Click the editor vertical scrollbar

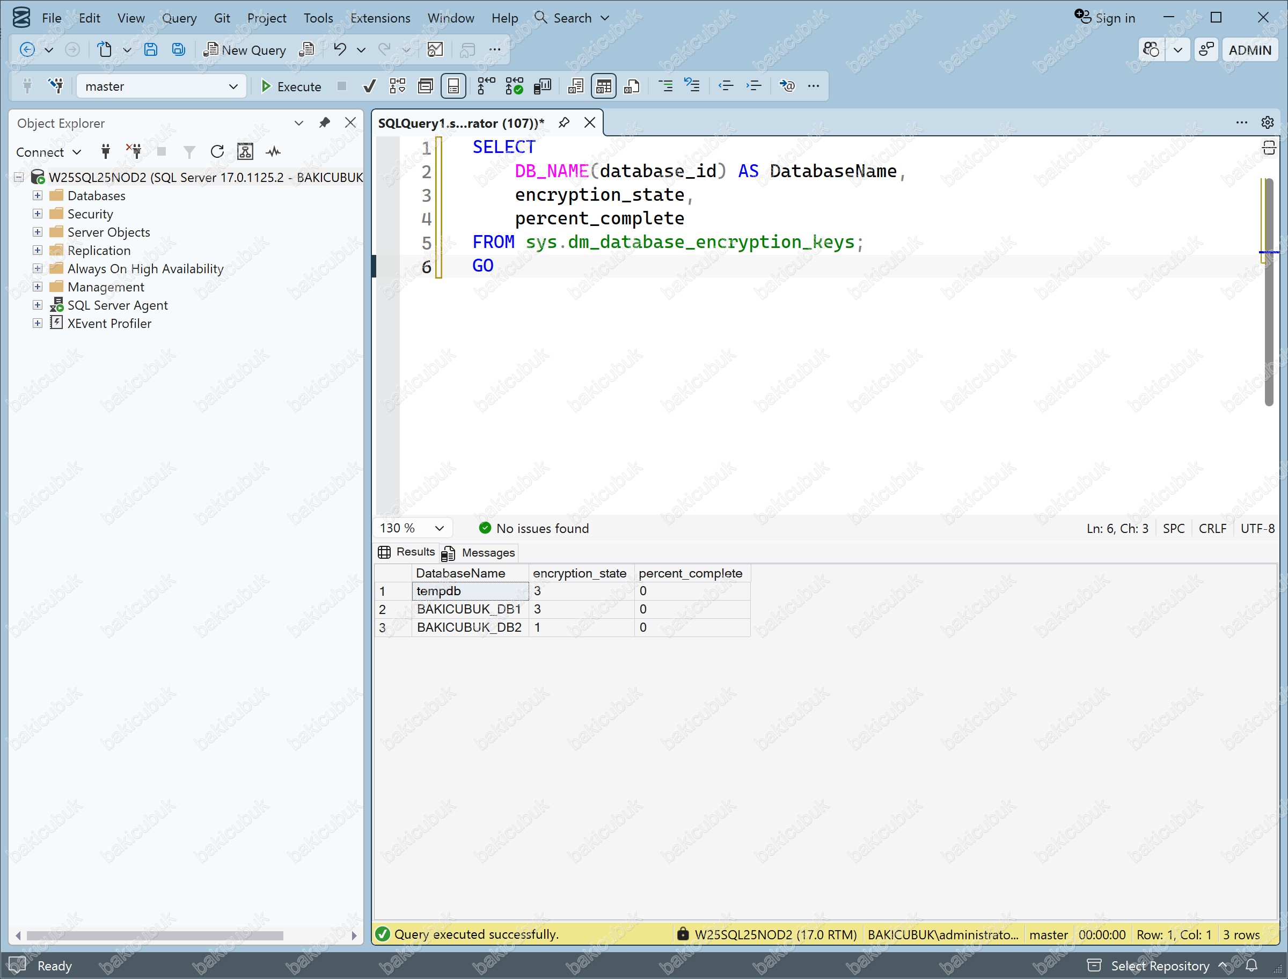click(x=1269, y=291)
